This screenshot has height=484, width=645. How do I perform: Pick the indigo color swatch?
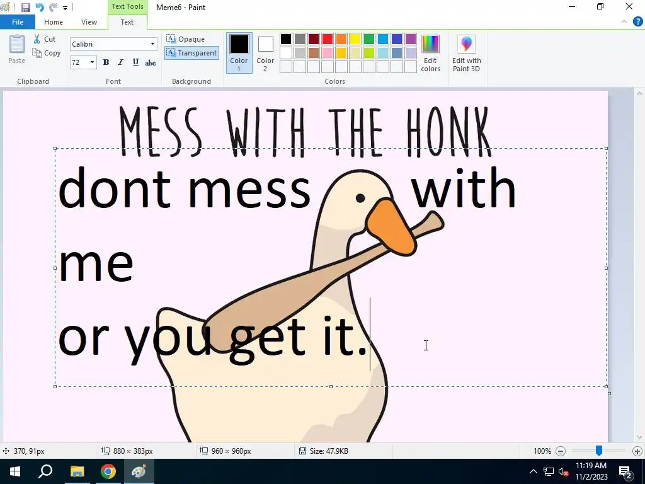pyautogui.click(x=397, y=39)
